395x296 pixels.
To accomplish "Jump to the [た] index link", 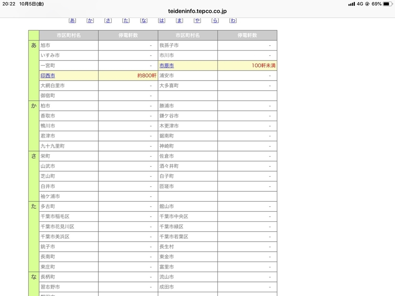I will 126,21.
